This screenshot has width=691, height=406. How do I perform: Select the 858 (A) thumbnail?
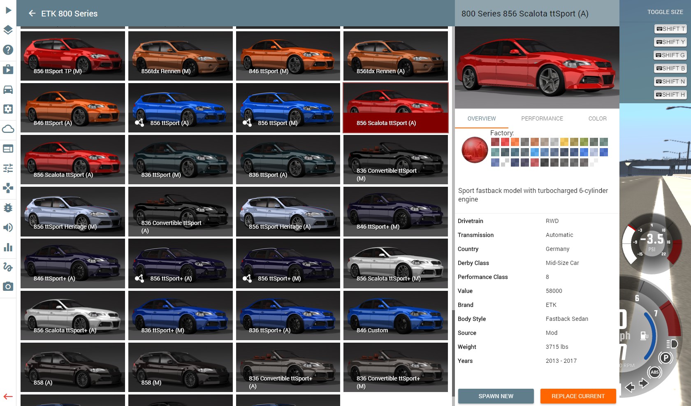pos(73,367)
